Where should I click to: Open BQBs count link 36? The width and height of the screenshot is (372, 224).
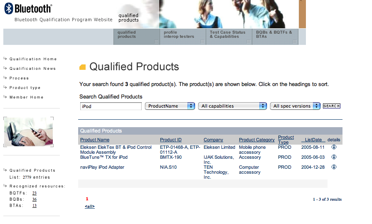point(34,199)
